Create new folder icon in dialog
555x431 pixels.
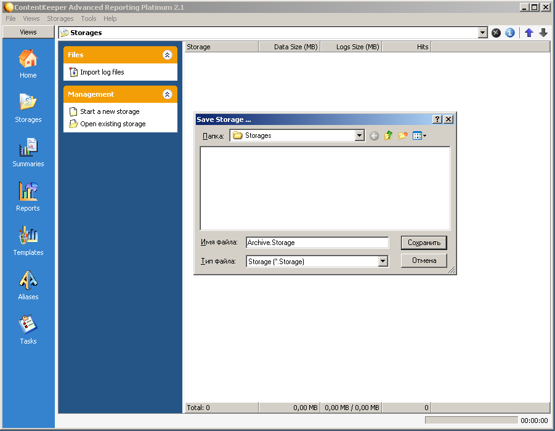(x=403, y=135)
